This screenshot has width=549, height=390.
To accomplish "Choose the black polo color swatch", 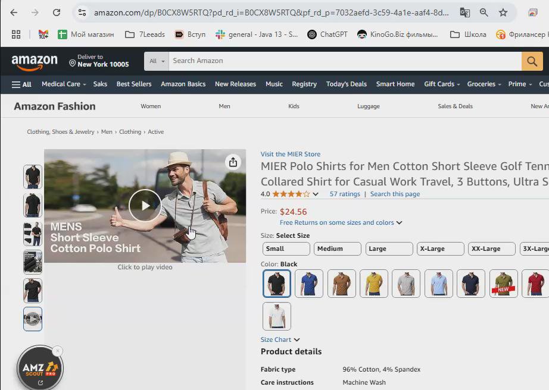I will [x=277, y=284].
